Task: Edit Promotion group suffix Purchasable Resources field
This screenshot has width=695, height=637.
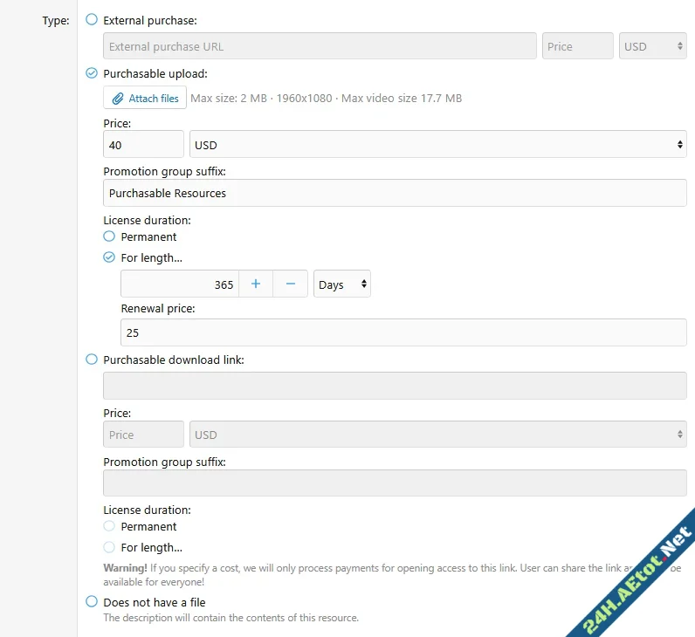Action: (x=395, y=193)
